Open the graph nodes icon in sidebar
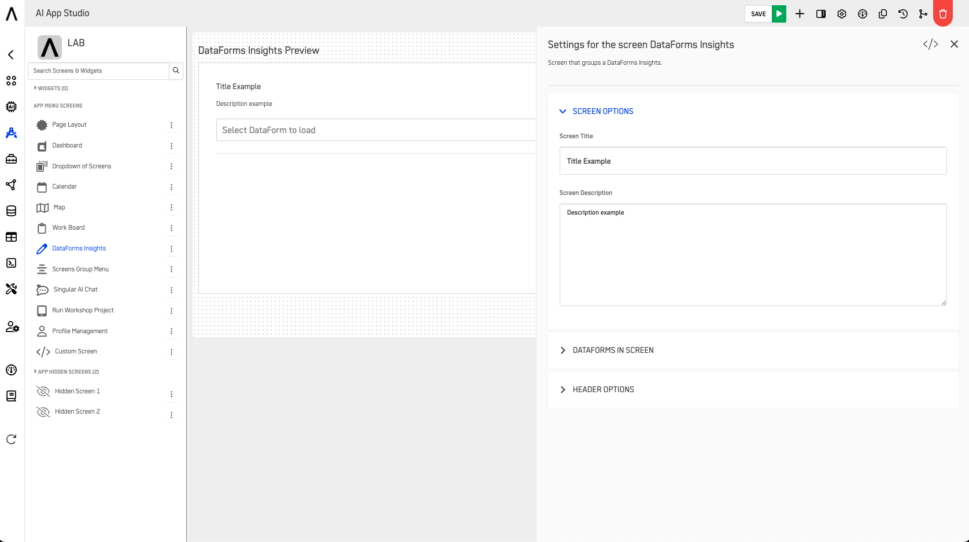Viewport: 969px width, 542px height. coord(11,185)
